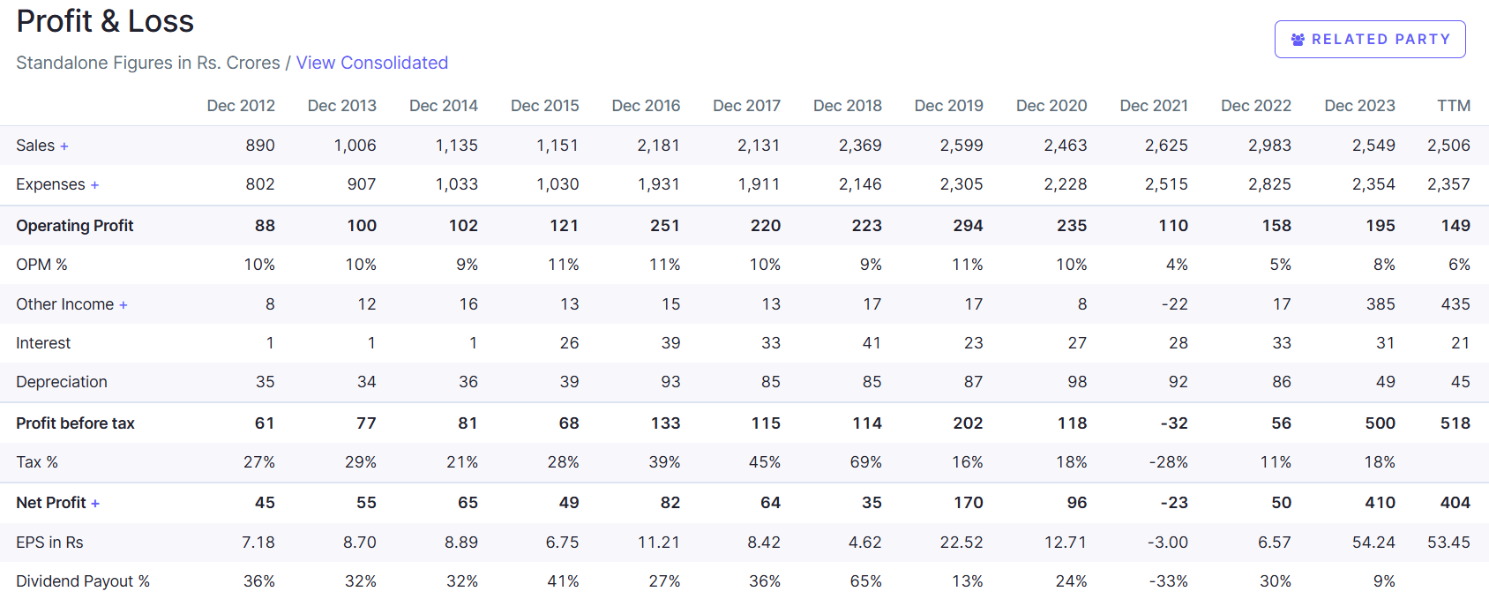Click Tax % value 69%
Screen dimensions: 1489x599
(865, 462)
